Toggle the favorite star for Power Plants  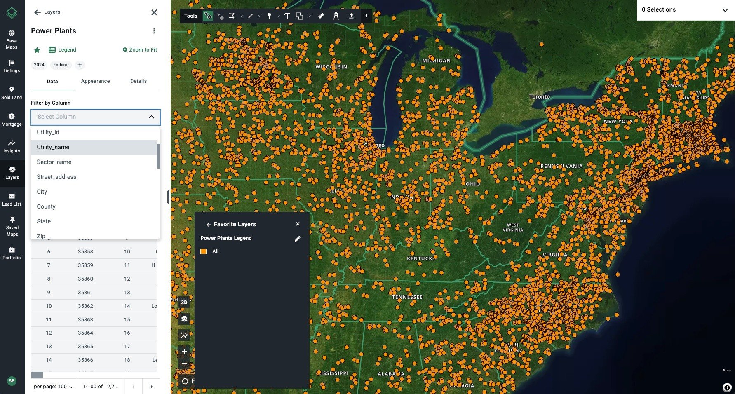[37, 50]
